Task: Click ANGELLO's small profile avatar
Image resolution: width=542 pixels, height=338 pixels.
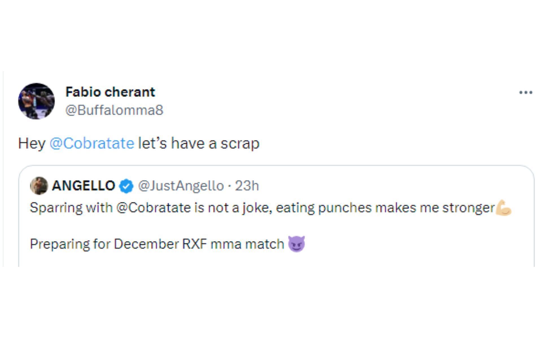Action: click(x=39, y=186)
